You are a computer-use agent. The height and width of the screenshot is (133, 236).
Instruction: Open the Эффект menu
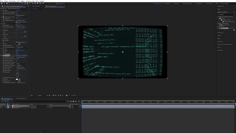(23, 1)
